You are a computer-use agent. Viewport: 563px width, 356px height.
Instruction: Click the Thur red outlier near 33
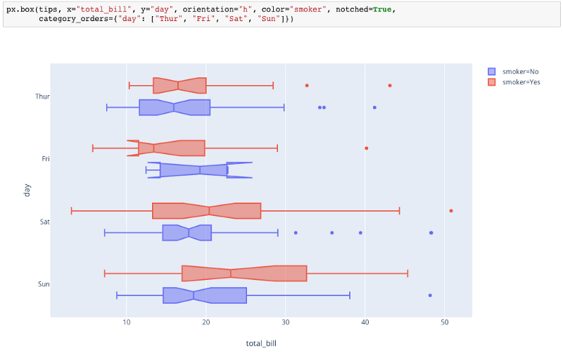tap(307, 85)
